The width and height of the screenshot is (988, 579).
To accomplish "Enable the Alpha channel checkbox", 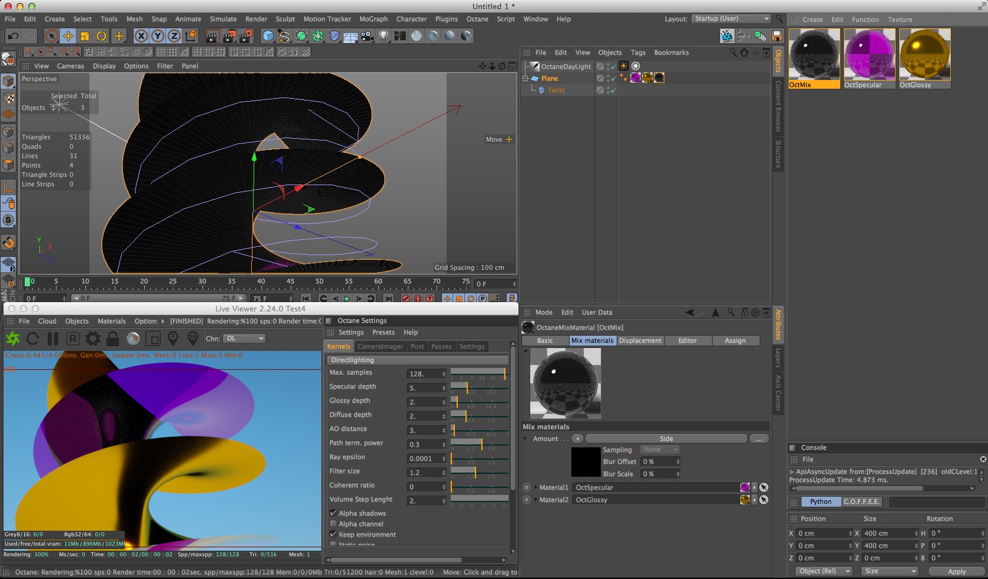I will tap(334, 524).
